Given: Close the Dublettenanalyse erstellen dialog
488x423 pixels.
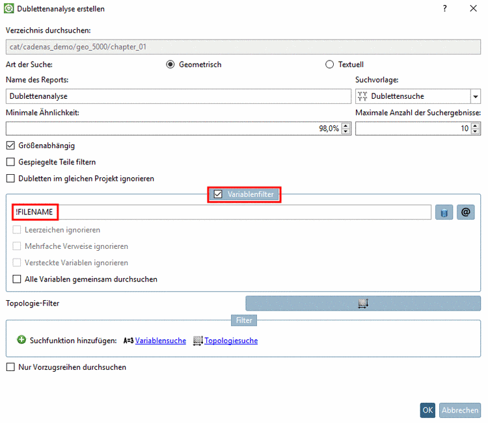Looking at the screenshot, I should click(474, 8).
